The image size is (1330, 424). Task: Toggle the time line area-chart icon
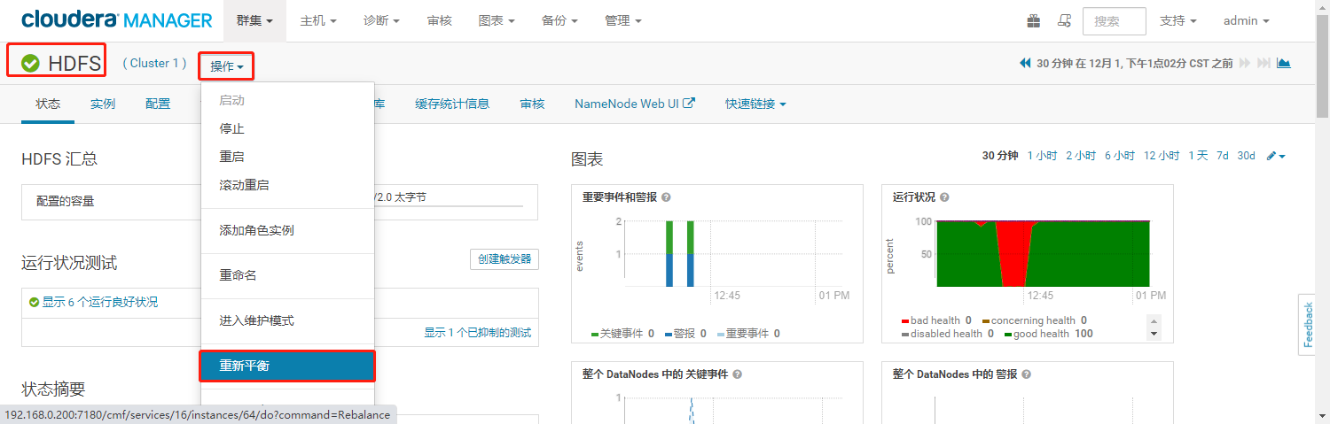coord(1283,63)
